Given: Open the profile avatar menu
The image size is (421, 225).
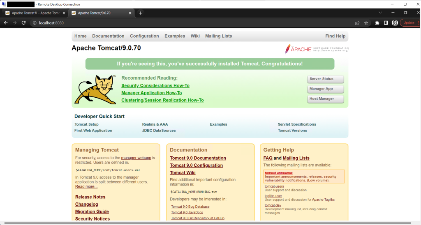Looking at the screenshot, I should 395,23.
